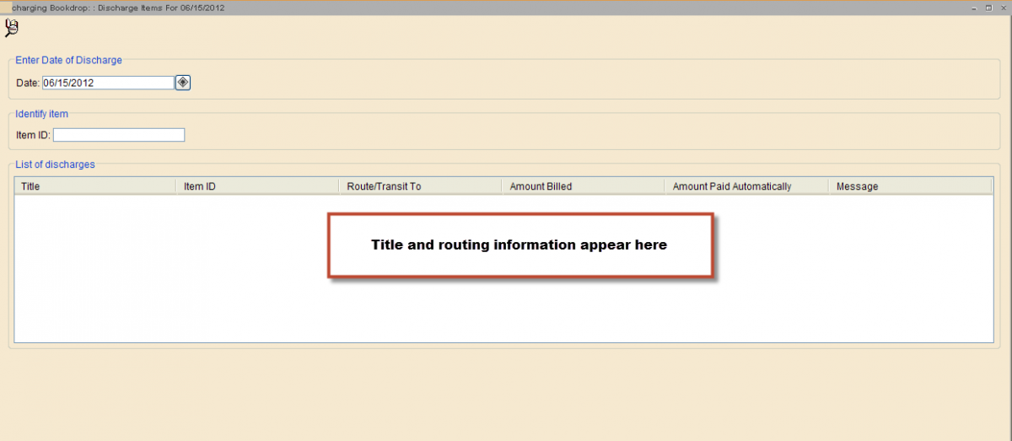Screen dimensions: 1012x441
Task: Minimize the Discharge Items window
Action: (x=975, y=7)
